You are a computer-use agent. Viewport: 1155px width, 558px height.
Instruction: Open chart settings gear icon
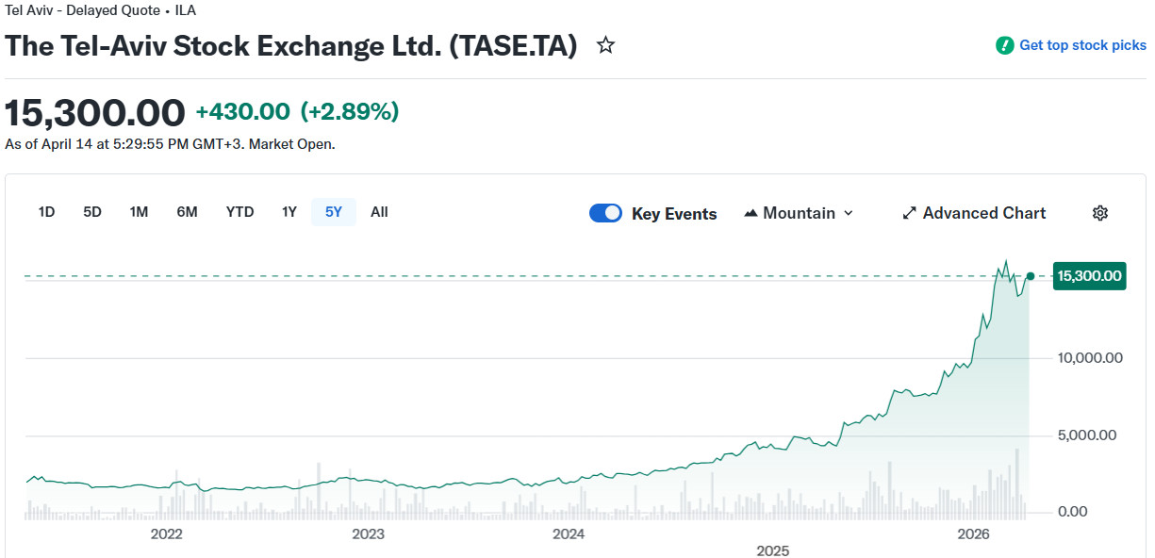[1099, 213]
